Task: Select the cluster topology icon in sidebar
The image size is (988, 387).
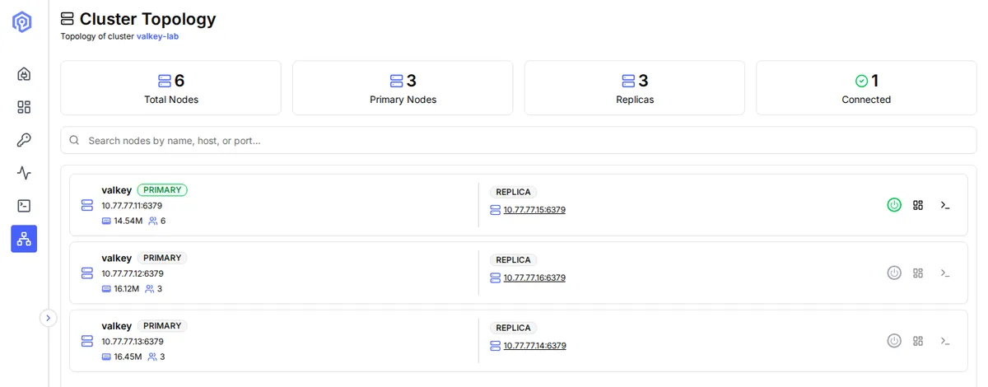Action: point(24,239)
